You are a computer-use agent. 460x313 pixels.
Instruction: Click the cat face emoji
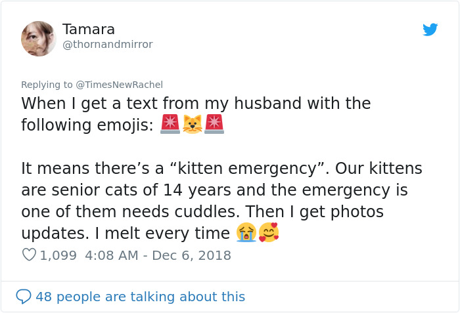(x=192, y=124)
